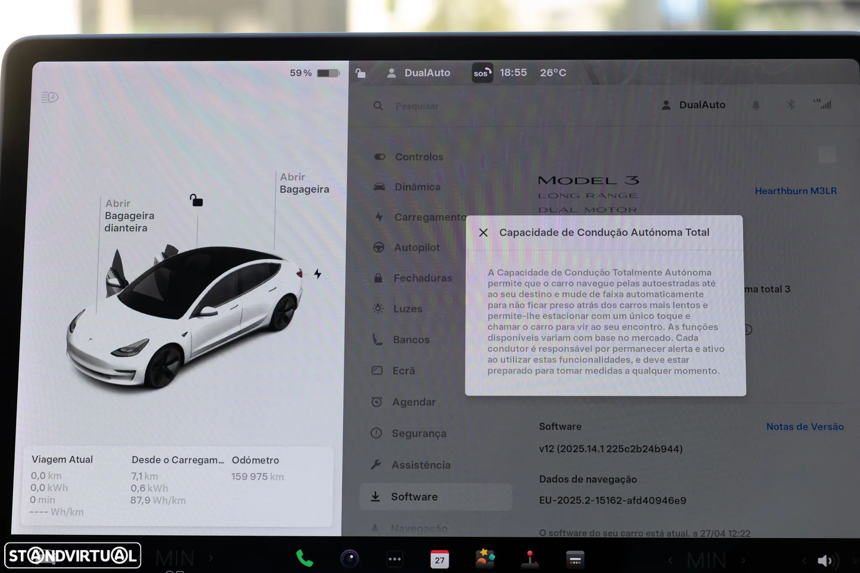Open the Calendar app
Image resolution: width=860 pixels, height=573 pixels.
(x=440, y=559)
